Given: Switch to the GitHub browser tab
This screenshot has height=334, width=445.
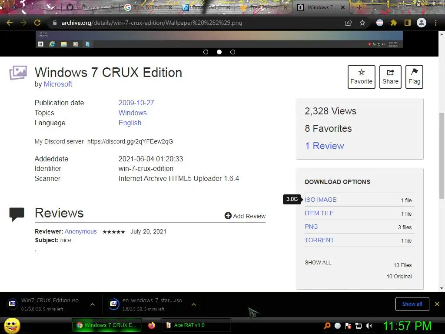Looking at the screenshot, I should (x=91, y=7).
